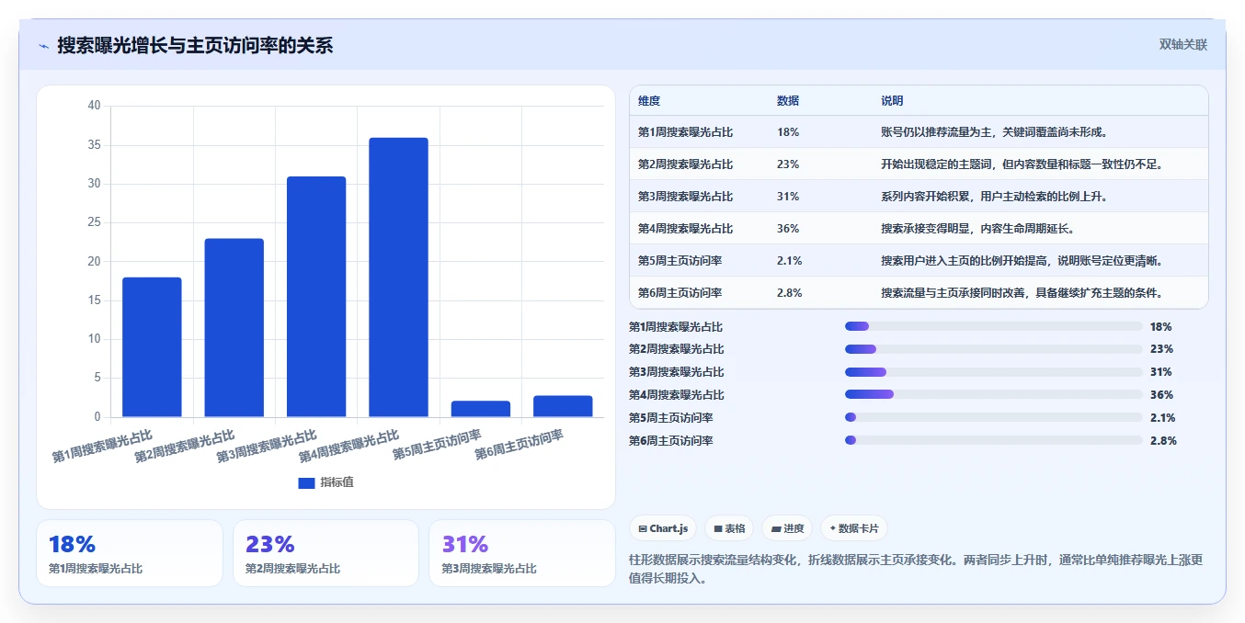
Task: Click progress label 第5周主页访问率
Action: point(671,418)
